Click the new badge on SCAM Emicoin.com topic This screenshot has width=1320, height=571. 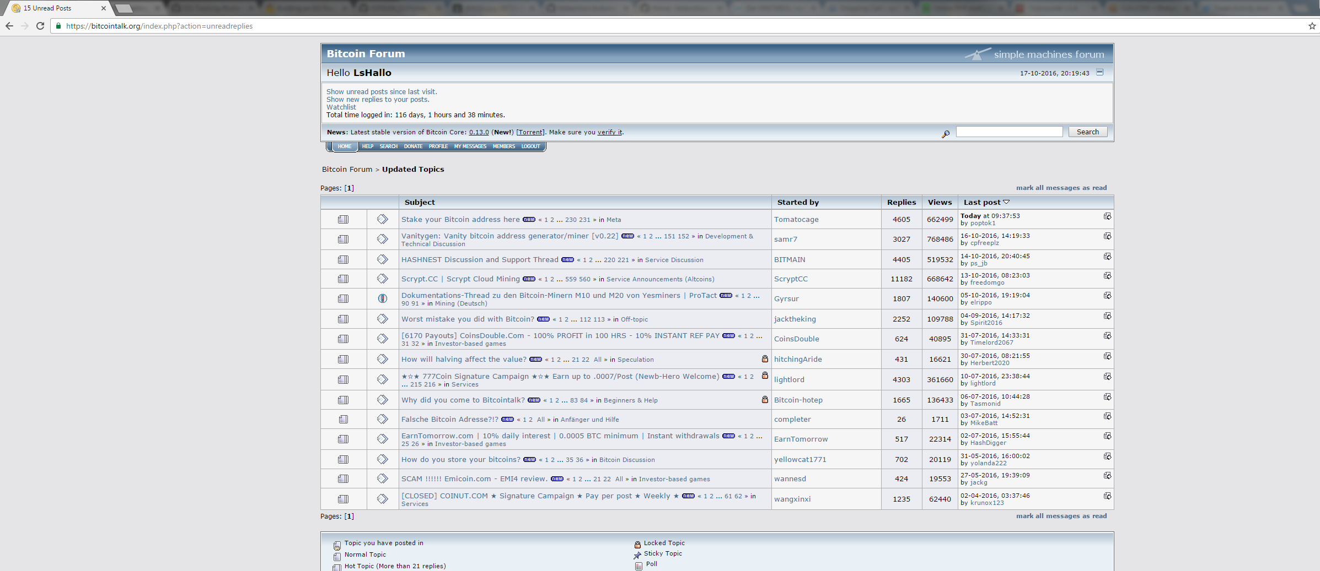(557, 479)
